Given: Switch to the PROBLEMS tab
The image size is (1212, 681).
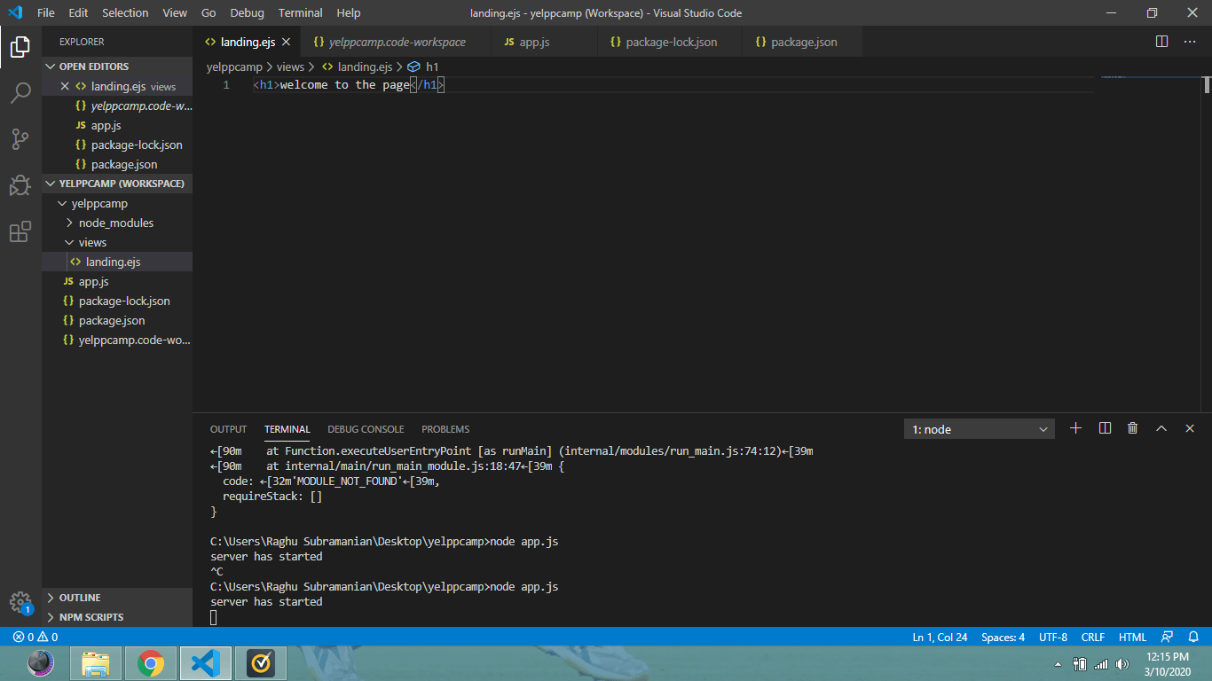Looking at the screenshot, I should click(445, 429).
